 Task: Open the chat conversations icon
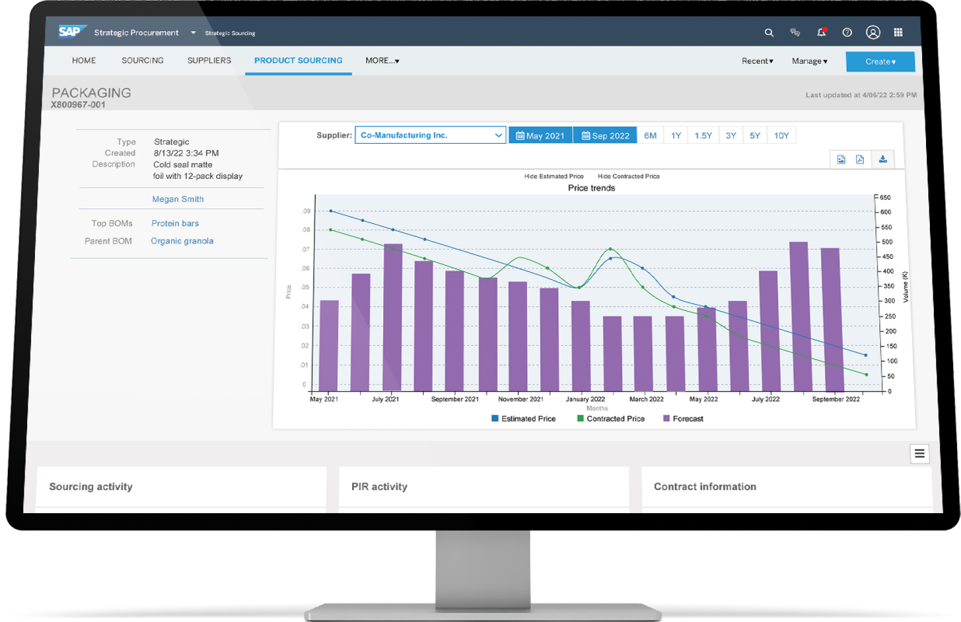coord(795,33)
